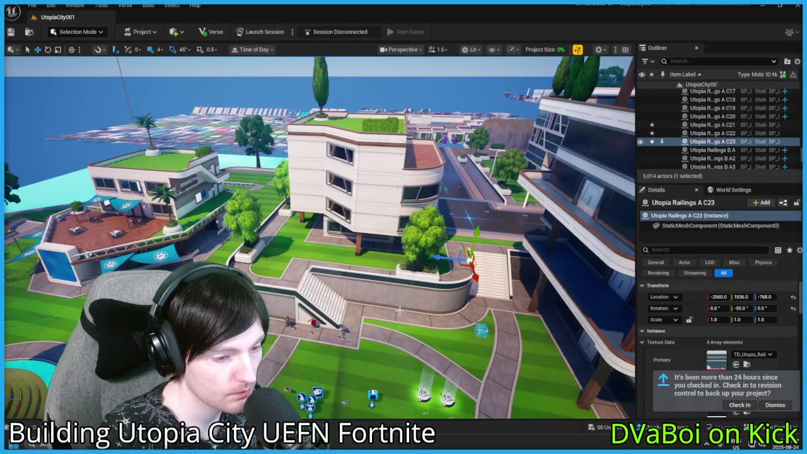Viewport: 807px width, 454px height.
Task: Close the Outliner panel tab
Action: [696, 48]
